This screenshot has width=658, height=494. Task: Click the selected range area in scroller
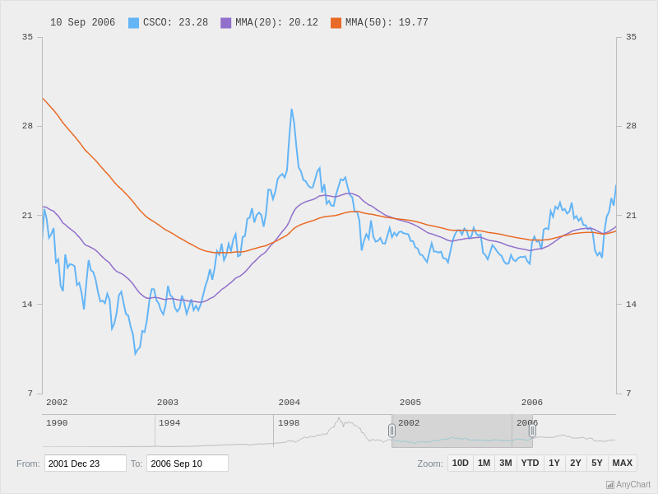point(461,431)
